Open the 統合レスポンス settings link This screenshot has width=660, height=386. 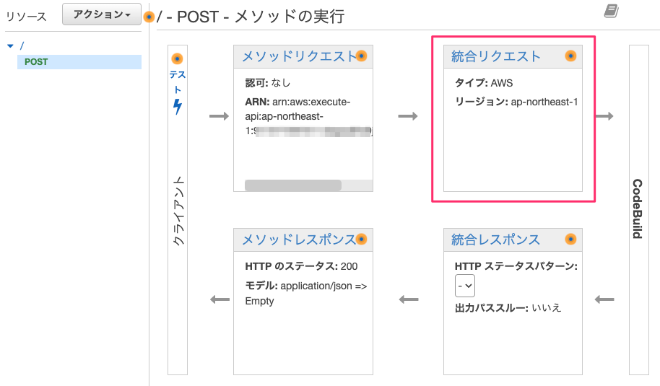(495, 240)
